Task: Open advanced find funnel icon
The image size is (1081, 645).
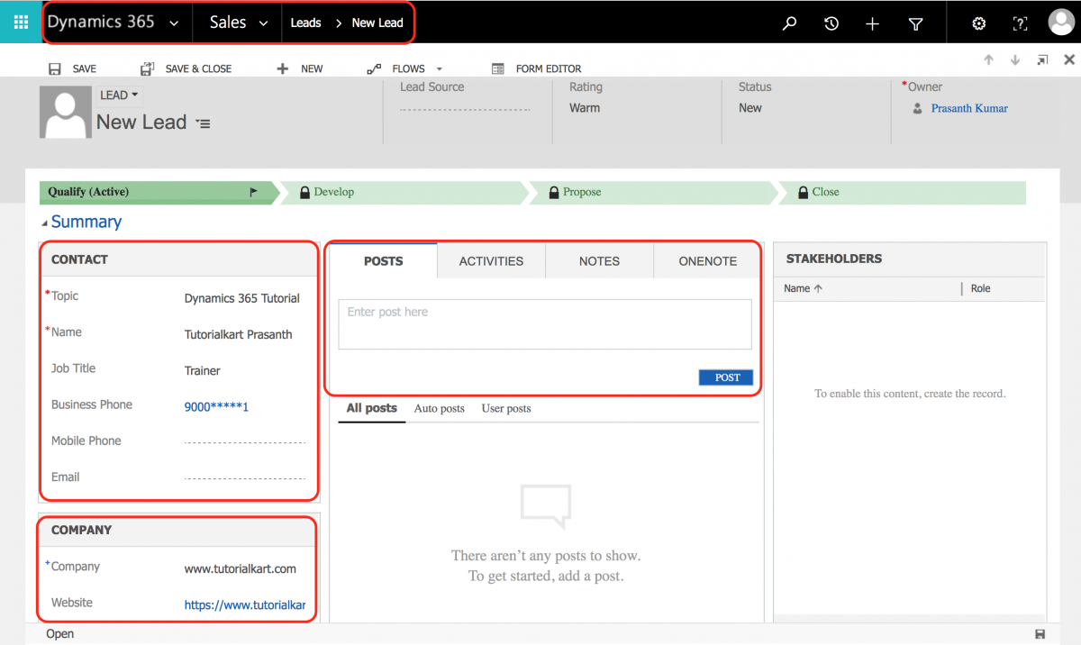Action: 915,23
